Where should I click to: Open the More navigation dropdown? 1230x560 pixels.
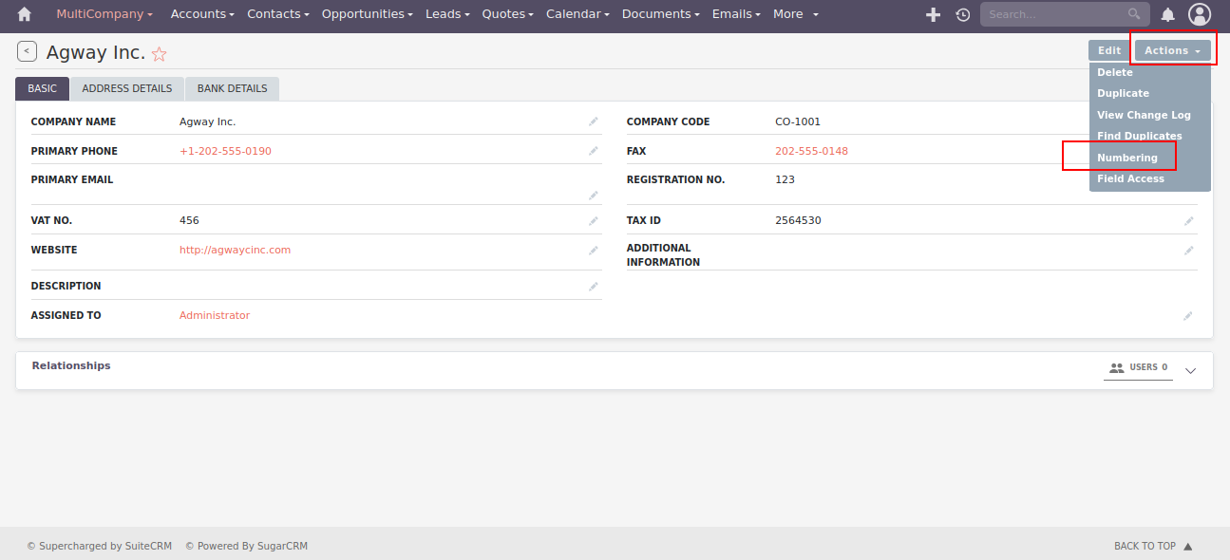pos(795,14)
